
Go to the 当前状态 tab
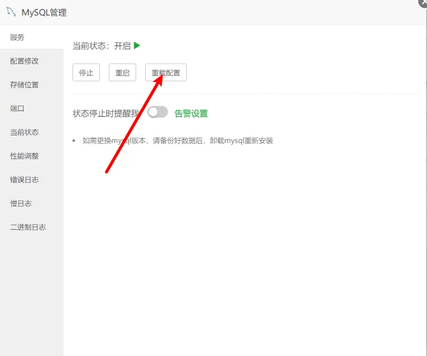pyautogui.click(x=32, y=132)
